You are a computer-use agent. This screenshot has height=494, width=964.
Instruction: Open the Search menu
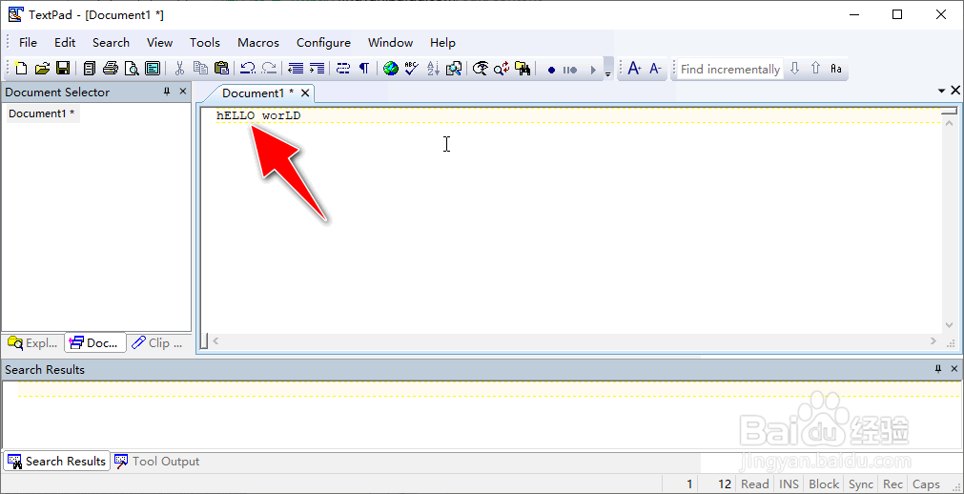[111, 43]
